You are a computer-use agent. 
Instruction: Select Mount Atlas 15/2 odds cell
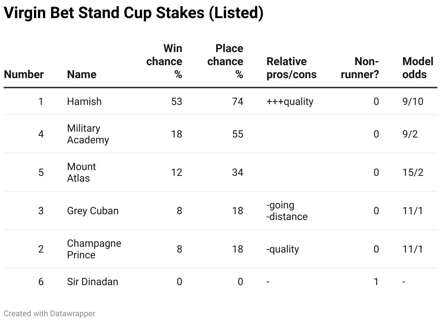pyautogui.click(x=413, y=173)
